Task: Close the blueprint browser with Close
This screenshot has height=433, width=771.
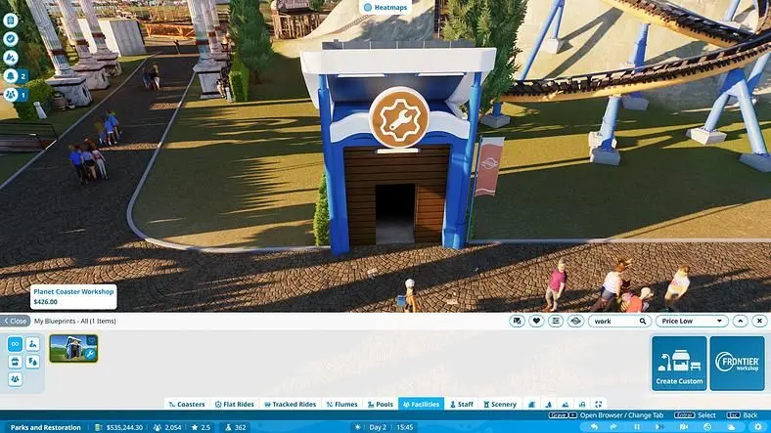Action: click(x=16, y=321)
